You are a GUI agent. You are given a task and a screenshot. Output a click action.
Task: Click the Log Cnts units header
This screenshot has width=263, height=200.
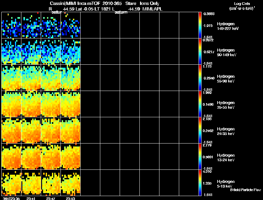241,6
